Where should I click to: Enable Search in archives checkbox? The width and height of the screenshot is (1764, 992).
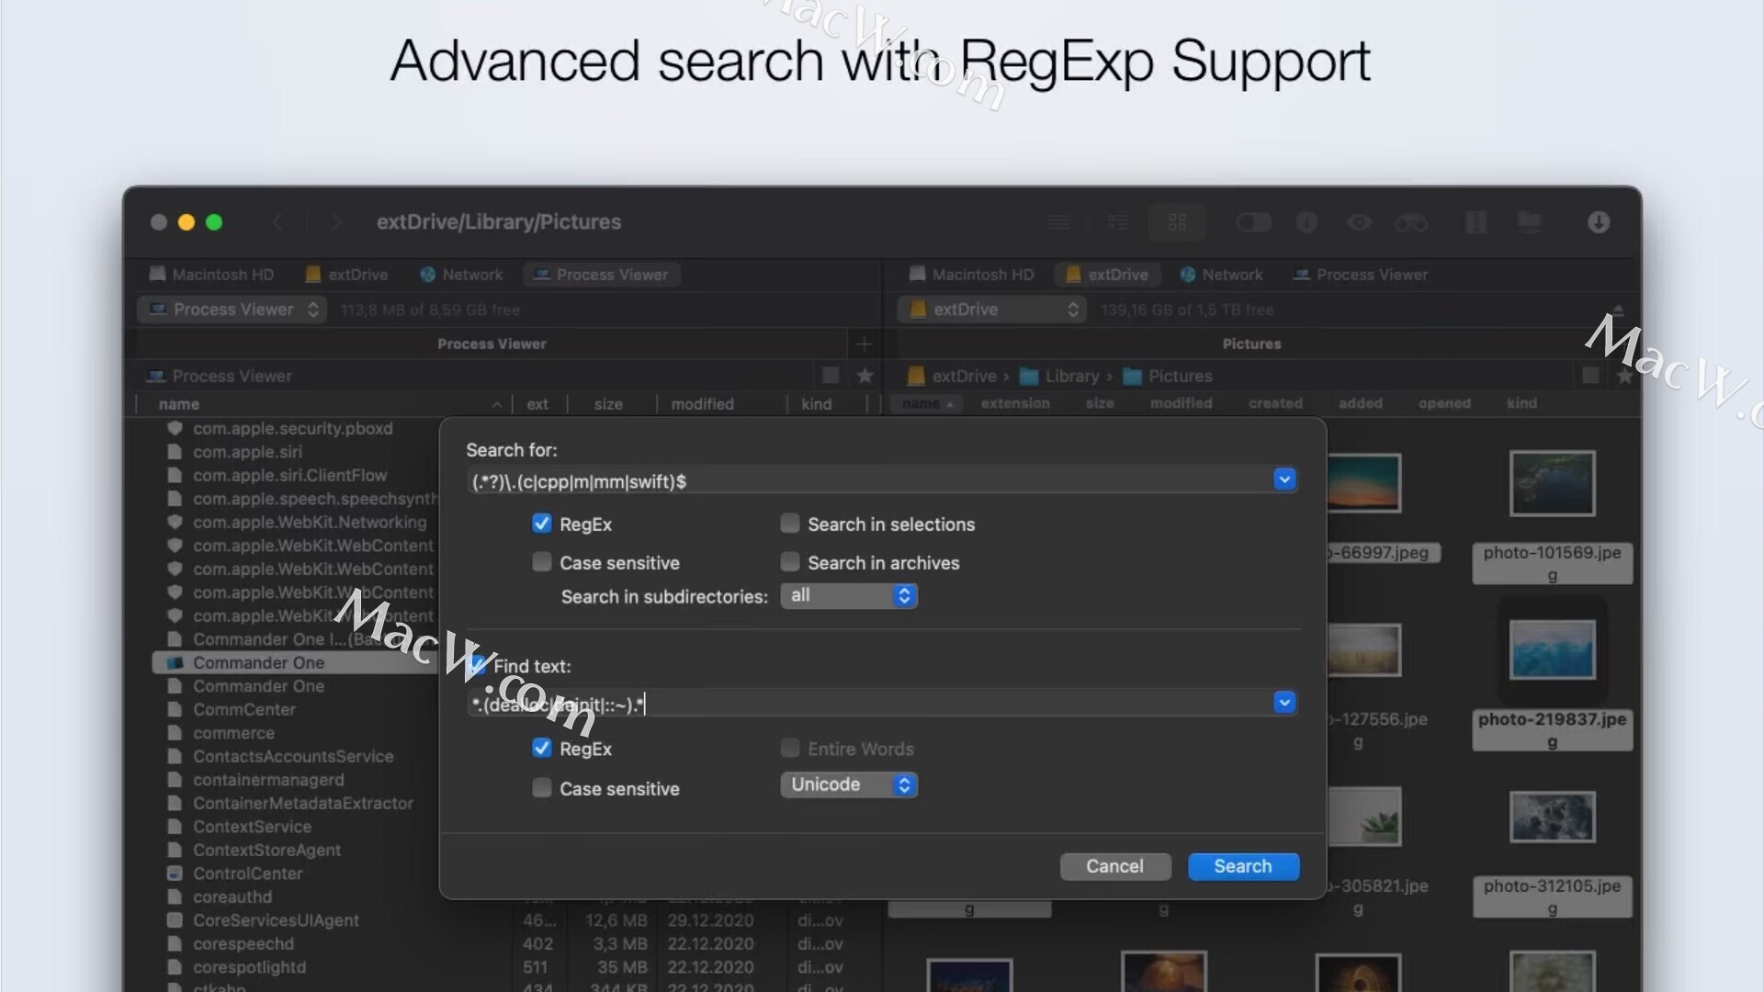coord(790,562)
